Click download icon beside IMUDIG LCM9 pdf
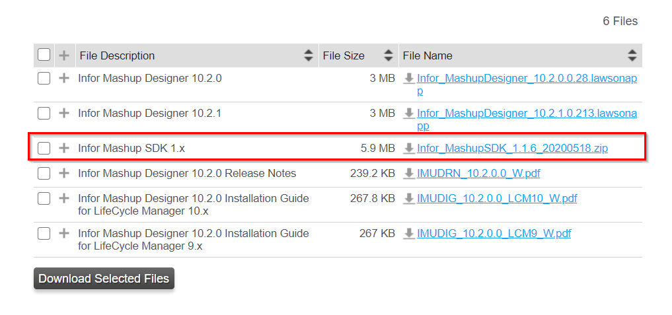This screenshot has width=672, height=315. coord(409,234)
